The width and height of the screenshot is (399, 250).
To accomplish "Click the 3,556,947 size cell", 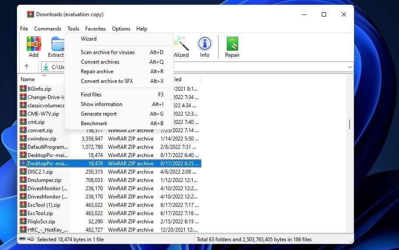I will pyautogui.click(x=92, y=139).
